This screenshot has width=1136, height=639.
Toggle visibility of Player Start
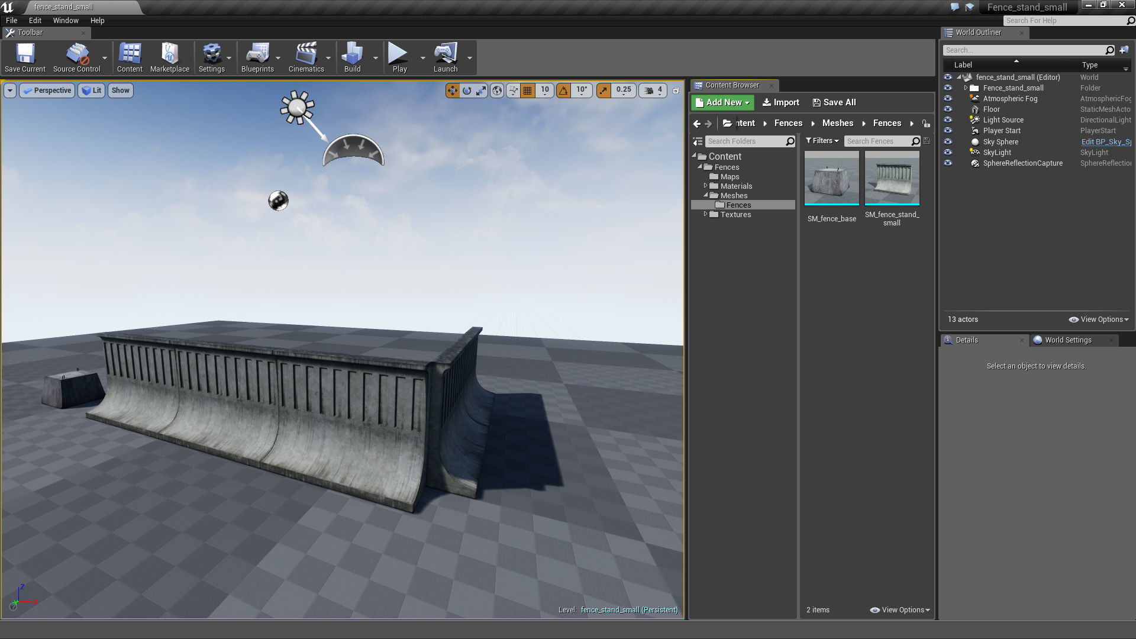[x=948, y=131]
